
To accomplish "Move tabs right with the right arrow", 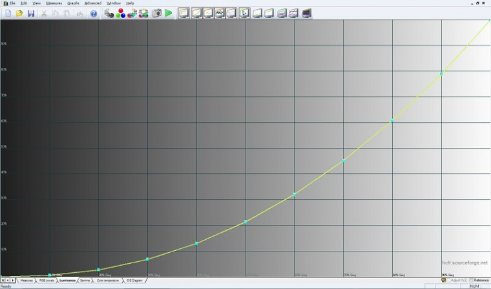I will 12,280.
